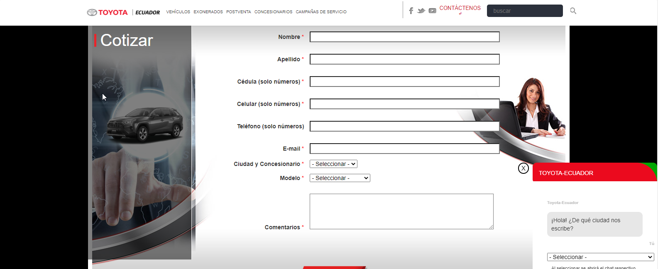Click the 'Cotizar' heading
This screenshot has width=658, height=269.
coord(127,40)
